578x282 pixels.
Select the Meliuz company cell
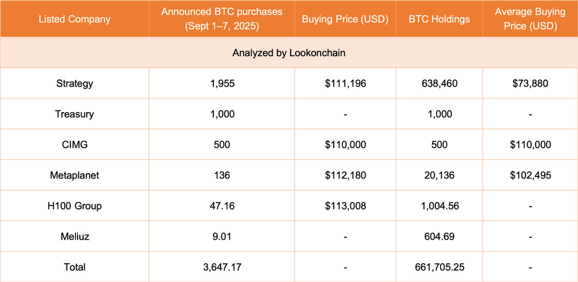[x=74, y=236]
